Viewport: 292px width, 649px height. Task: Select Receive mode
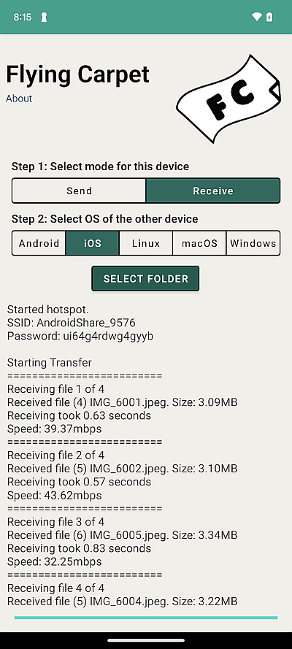click(213, 191)
